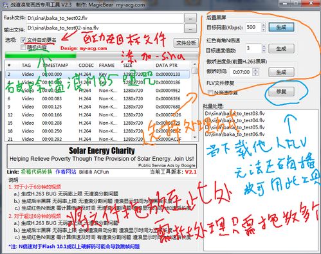Increase 目标码率 value with up spinner arrow
This screenshot has width=321, height=254.
point(264,25)
